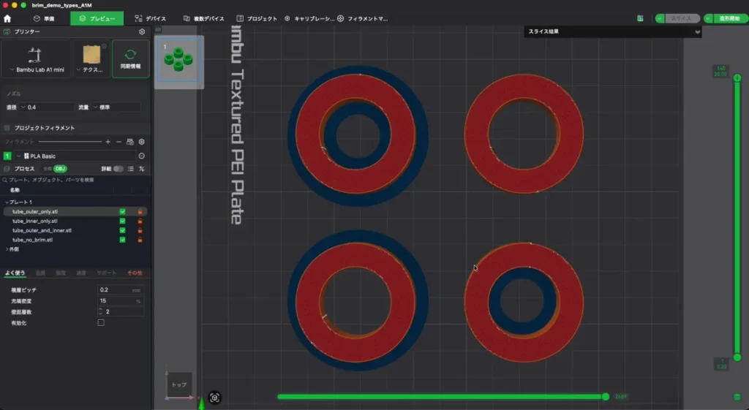Toggle checkbox for tube_outer_only.stl

pos(122,211)
